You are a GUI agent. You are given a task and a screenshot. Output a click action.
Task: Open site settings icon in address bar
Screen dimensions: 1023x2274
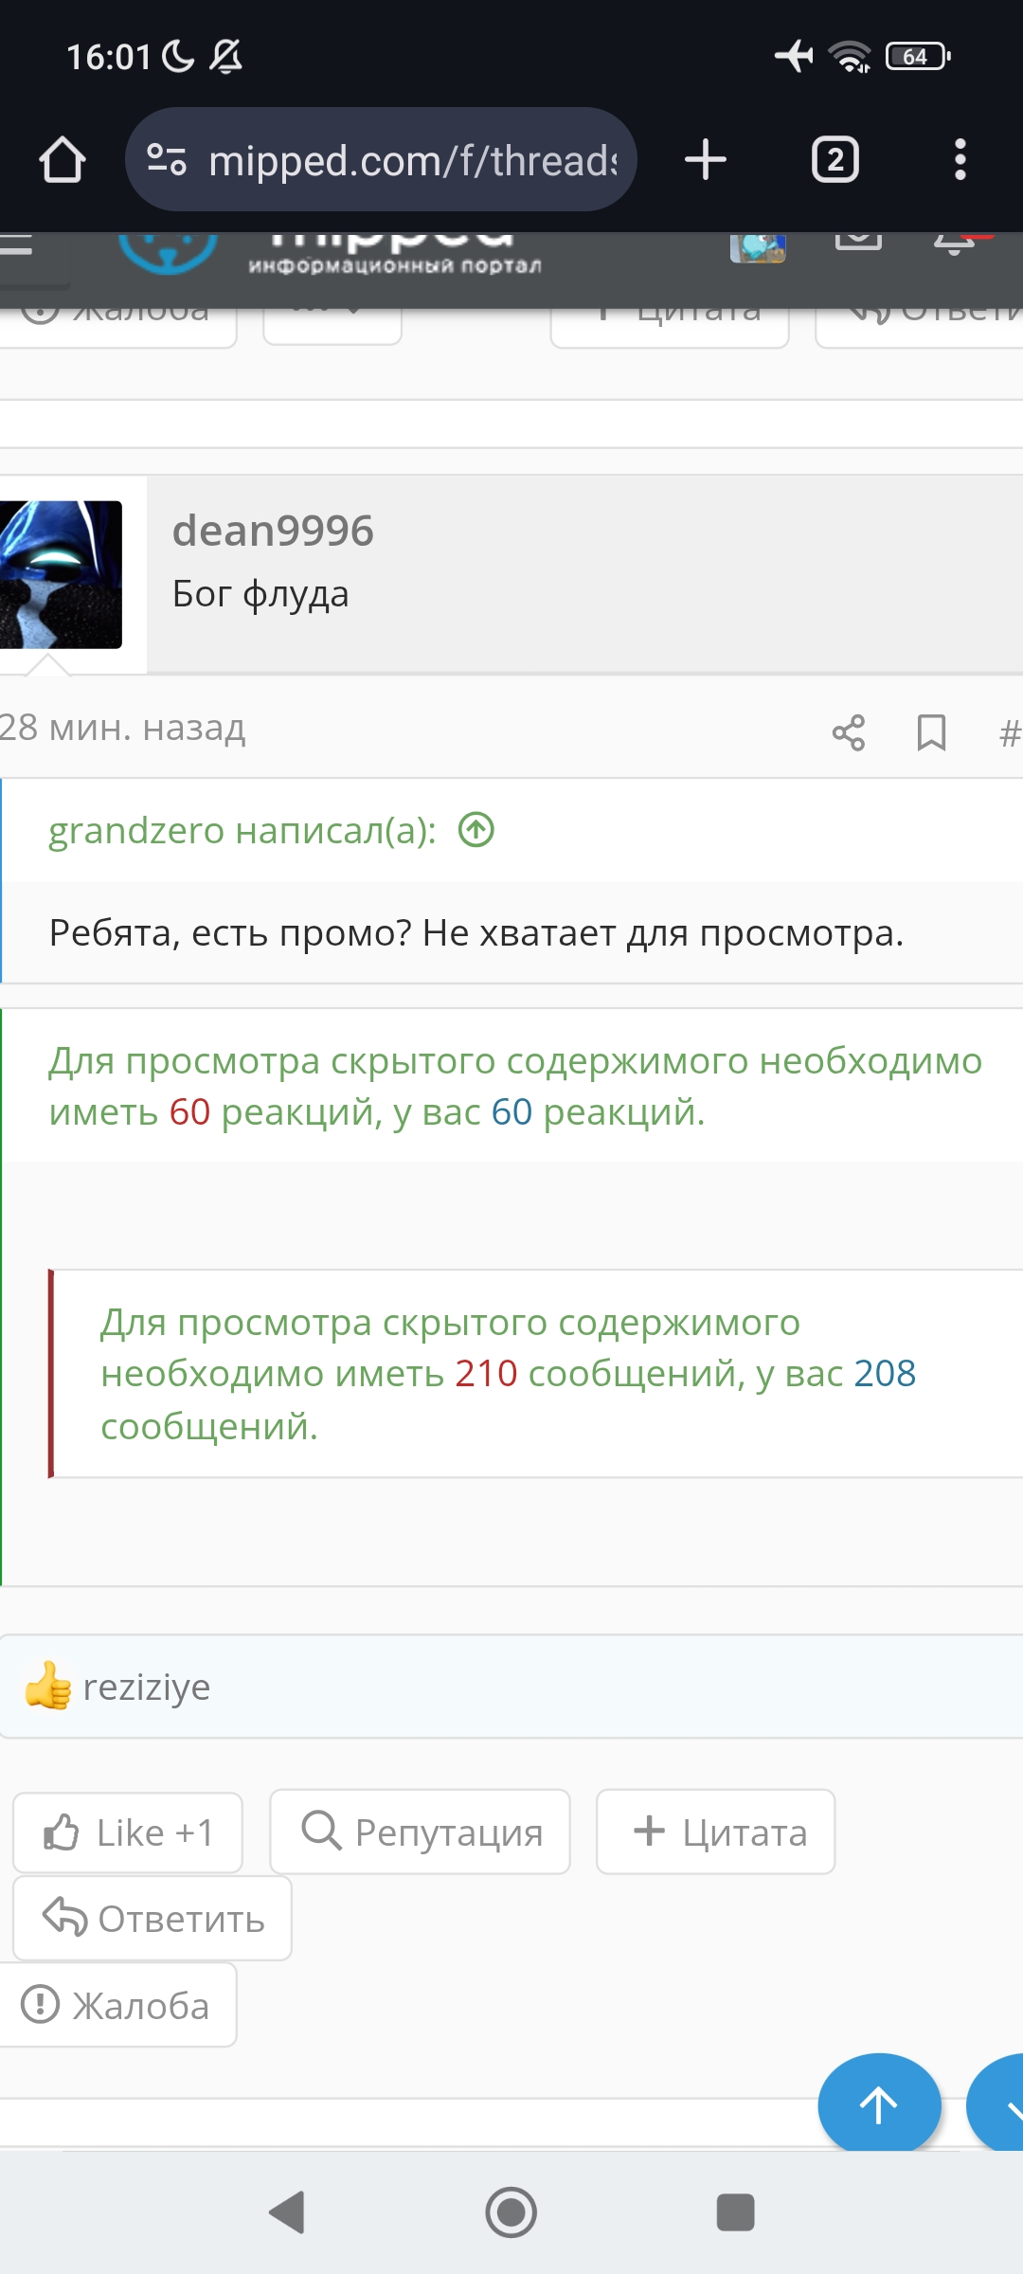[x=167, y=159]
